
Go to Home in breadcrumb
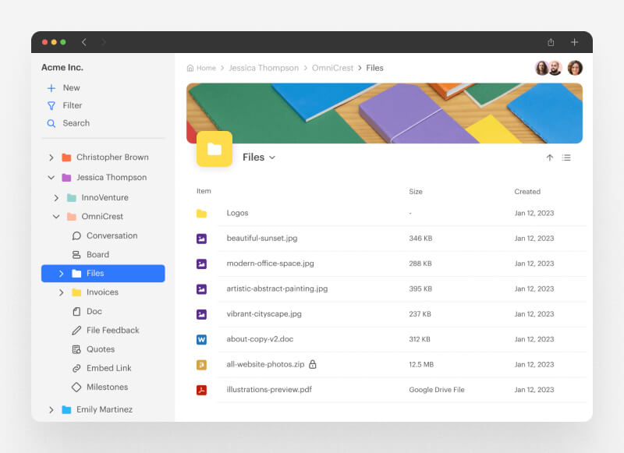206,68
